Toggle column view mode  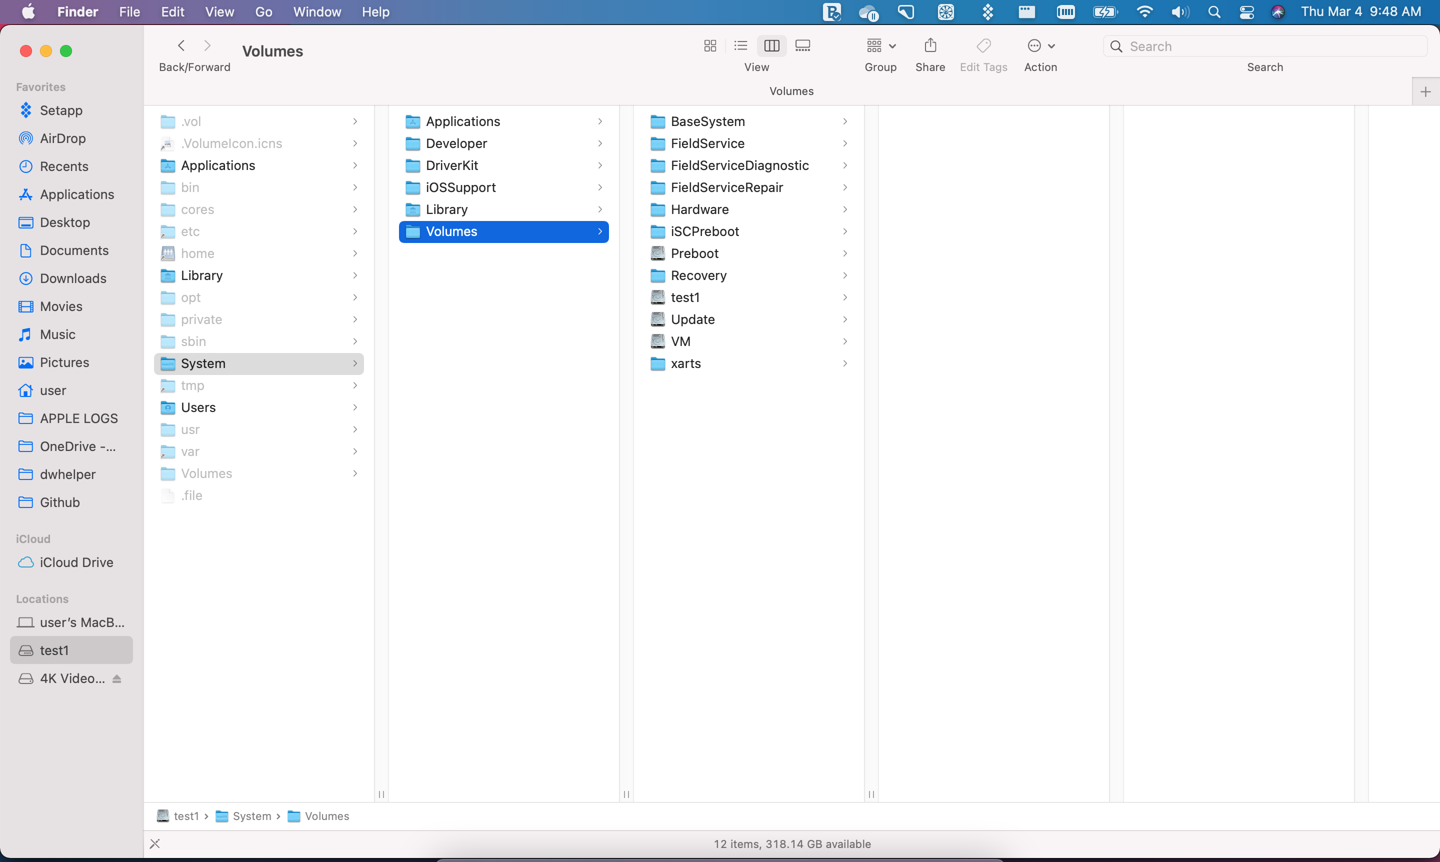click(x=771, y=46)
